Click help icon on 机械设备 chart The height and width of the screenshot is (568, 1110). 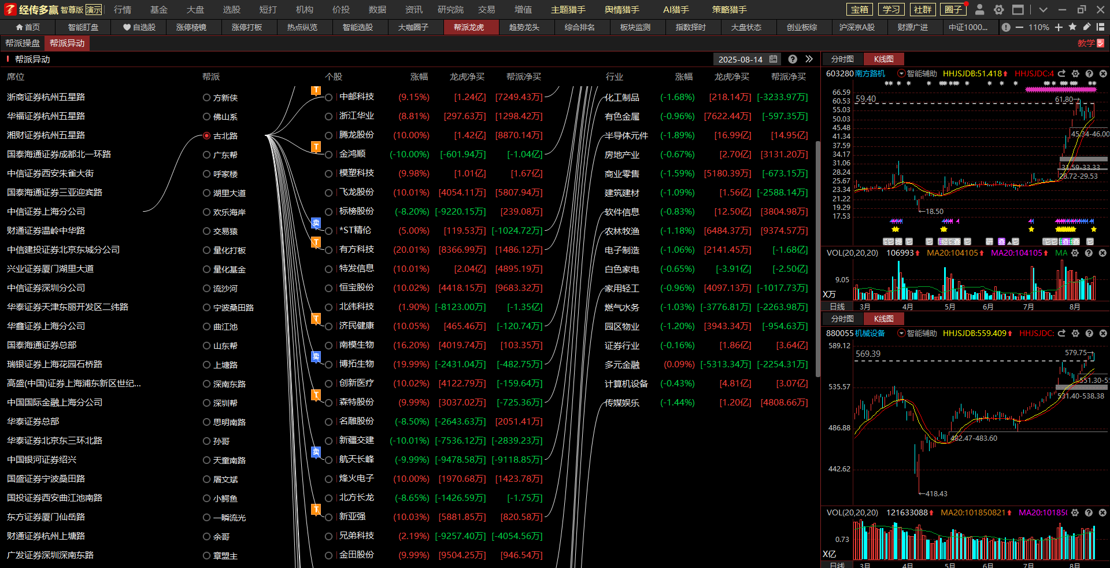(x=1089, y=333)
